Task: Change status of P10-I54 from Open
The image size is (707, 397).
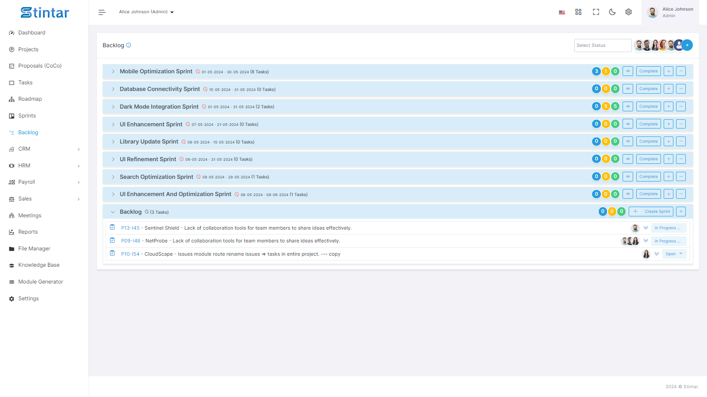Action: pyautogui.click(x=674, y=254)
